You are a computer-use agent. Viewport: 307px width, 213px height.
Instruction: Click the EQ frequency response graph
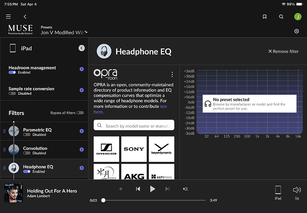250,102
